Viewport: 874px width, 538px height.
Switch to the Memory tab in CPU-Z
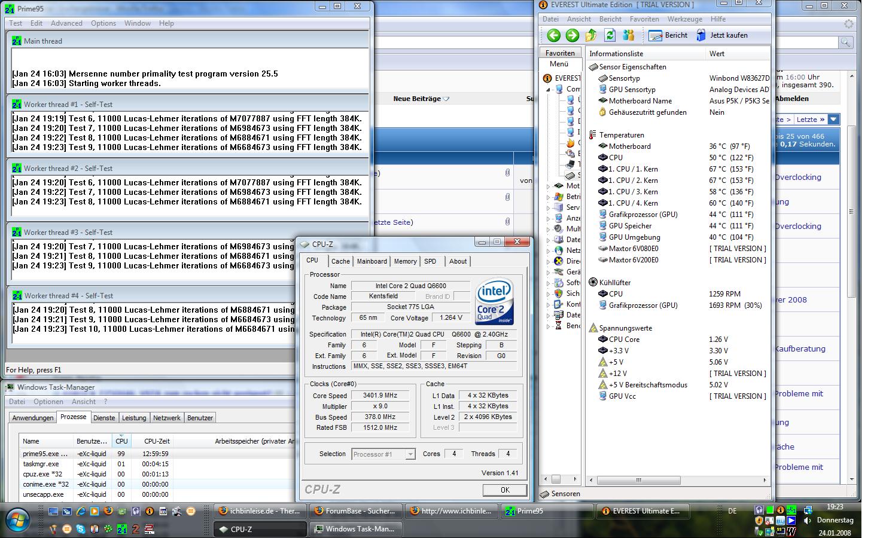point(405,261)
